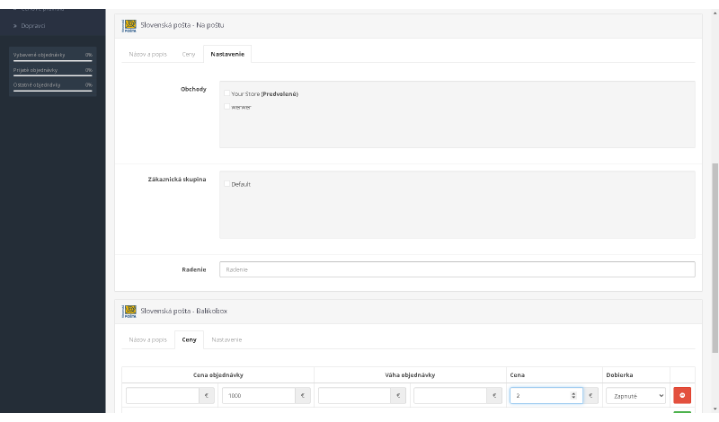
Task: Click euro icon of first Cena objednávky field
Action: (x=207, y=395)
